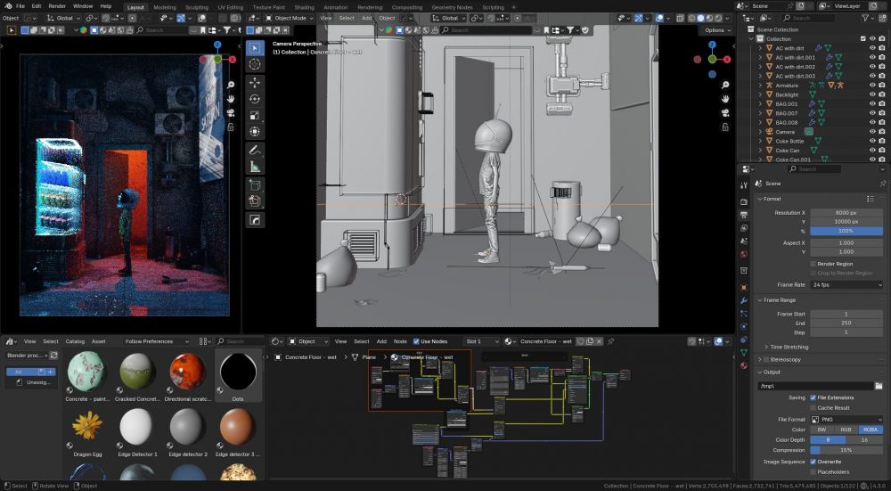Click the viewport Options button
891x491 pixels.
tap(717, 30)
